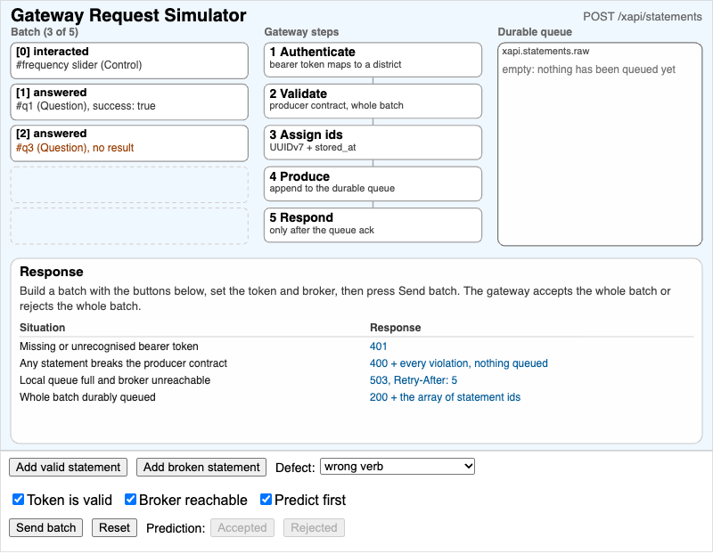
Task: Select batch item [2] answered #q3
Action: 129,143
